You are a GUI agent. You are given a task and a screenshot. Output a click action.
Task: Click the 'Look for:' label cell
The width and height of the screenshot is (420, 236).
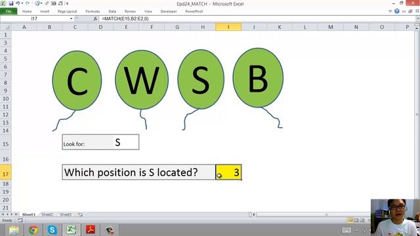point(88,142)
